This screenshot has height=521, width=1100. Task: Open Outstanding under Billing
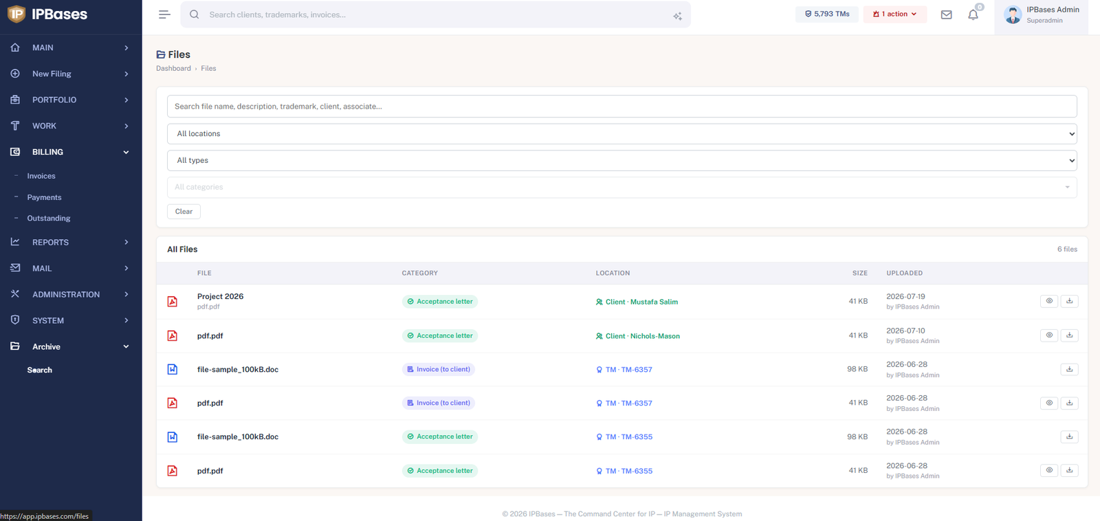[x=49, y=218]
